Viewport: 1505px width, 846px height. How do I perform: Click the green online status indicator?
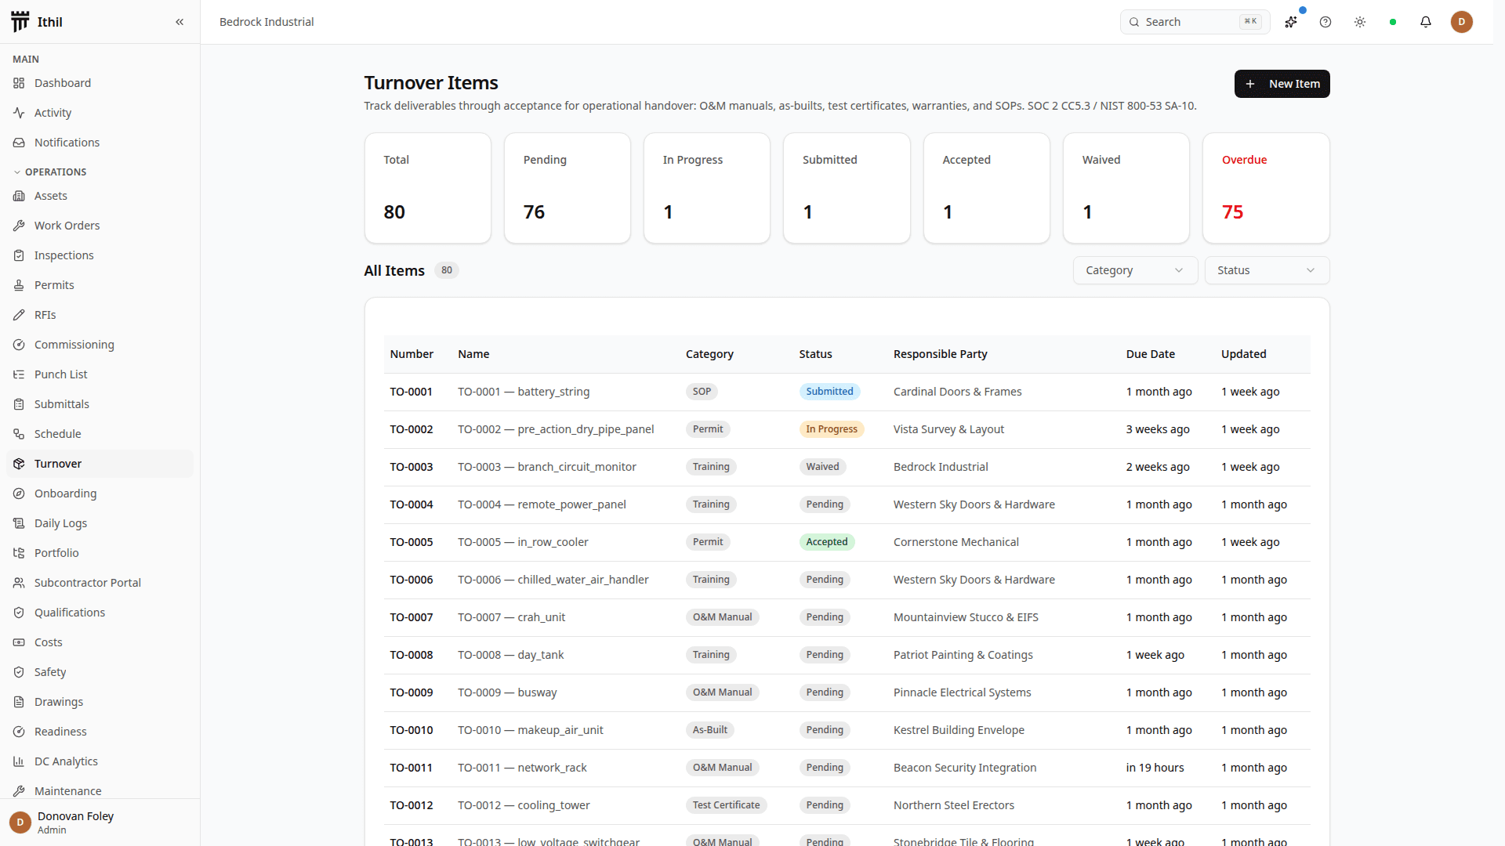point(1393,22)
